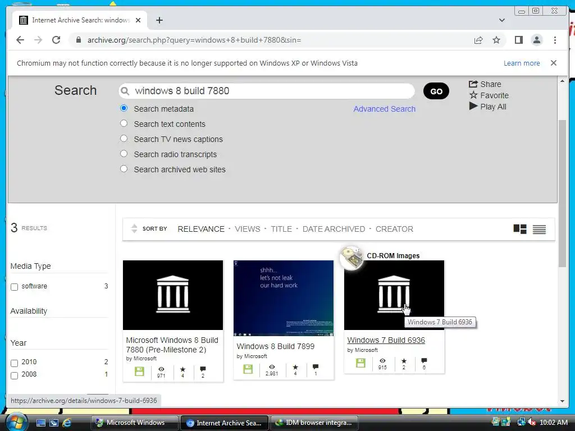
Task: Click the page vertical scrollbar thumb
Action: (562, 194)
